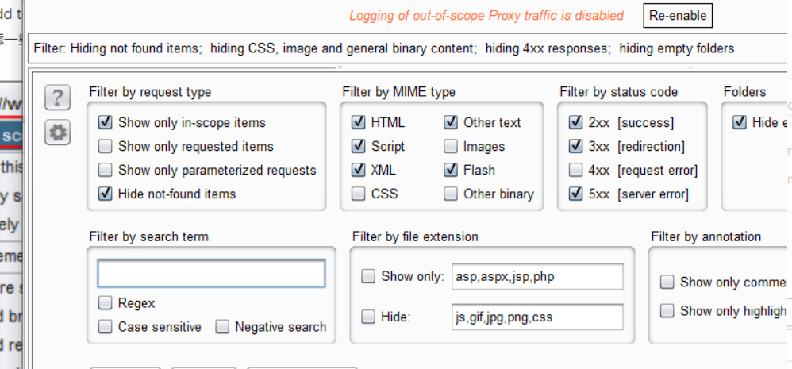Check Show only file extension filter
792x369 pixels.
(x=368, y=277)
